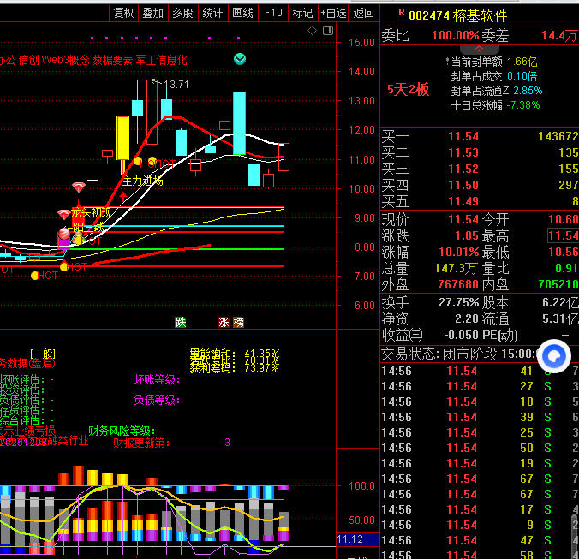Click the blue floating assistant icon
The width and height of the screenshot is (579, 559).
pos(554,356)
